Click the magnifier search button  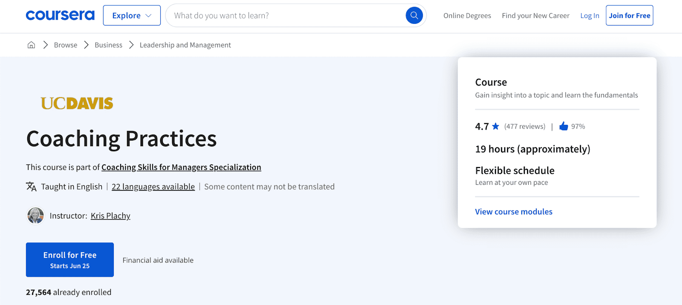click(414, 15)
